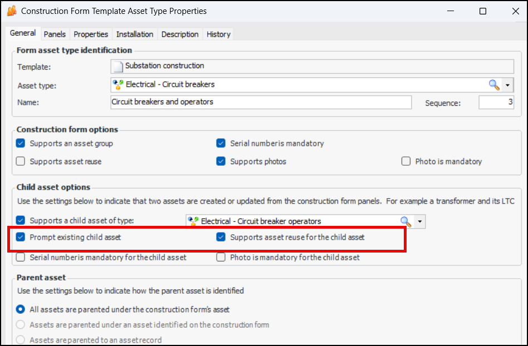Image resolution: width=528 pixels, height=346 pixels.
Task: Uncheck Supports an asset group
Action: 21,144
